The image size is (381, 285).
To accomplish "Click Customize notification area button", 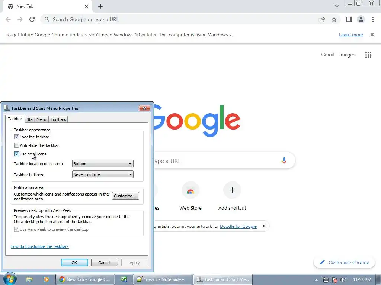I will [x=125, y=196].
